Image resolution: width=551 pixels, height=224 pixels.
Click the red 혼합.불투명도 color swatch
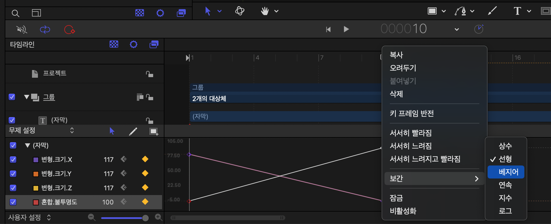coord(36,202)
